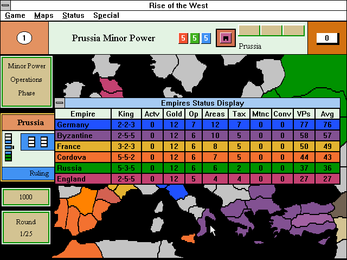The width and height of the screenshot is (347, 260).
Task: Click the red 5 rating tile
Action: (x=183, y=38)
